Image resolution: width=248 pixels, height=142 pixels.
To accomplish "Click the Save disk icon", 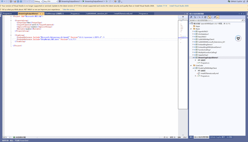I will pyautogui.click(x=18, y=1).
